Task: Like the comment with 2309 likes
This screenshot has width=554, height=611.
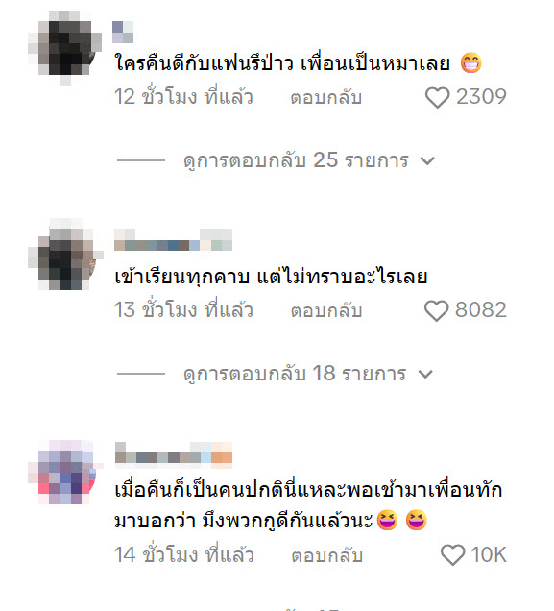Action: pyautogui.click(x=437, y=97)
